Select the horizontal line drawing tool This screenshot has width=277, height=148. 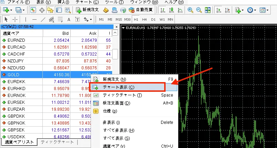click(x=34, y=19)
